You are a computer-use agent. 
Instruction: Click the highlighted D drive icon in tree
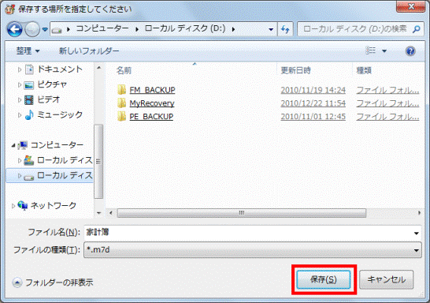pos(29,178)
